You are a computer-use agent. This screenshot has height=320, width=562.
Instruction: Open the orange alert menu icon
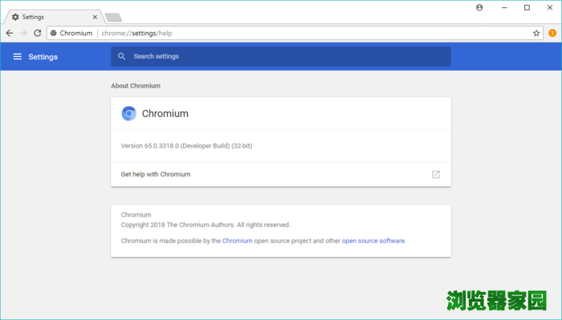(552, 33)
